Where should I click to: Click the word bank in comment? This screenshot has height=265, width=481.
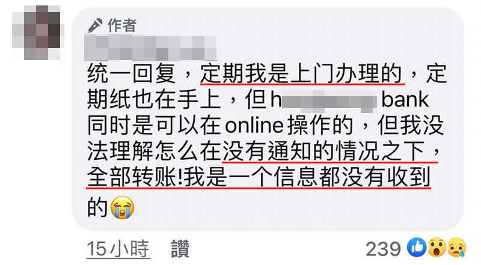tap(405, 100)
